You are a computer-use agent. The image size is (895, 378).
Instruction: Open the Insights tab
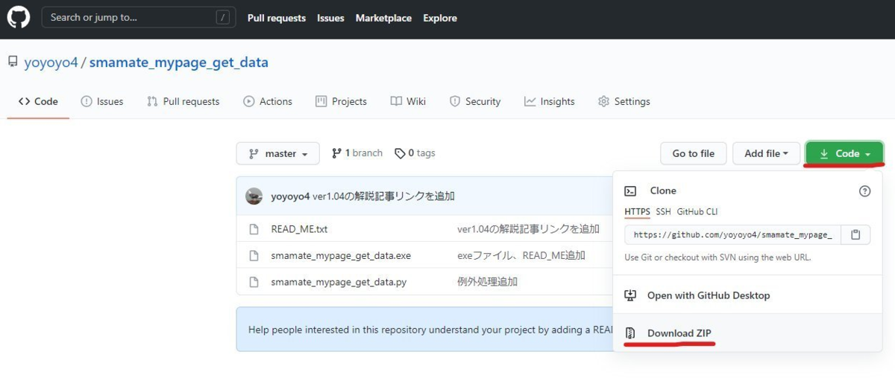tap(550, 101)
